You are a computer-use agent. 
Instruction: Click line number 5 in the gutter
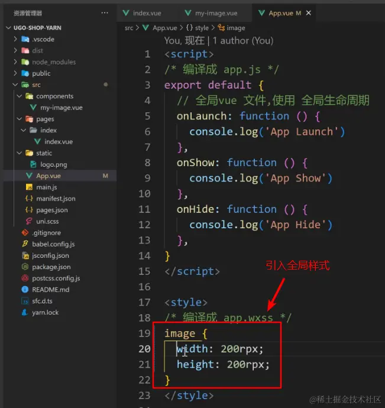click(148, 116)
